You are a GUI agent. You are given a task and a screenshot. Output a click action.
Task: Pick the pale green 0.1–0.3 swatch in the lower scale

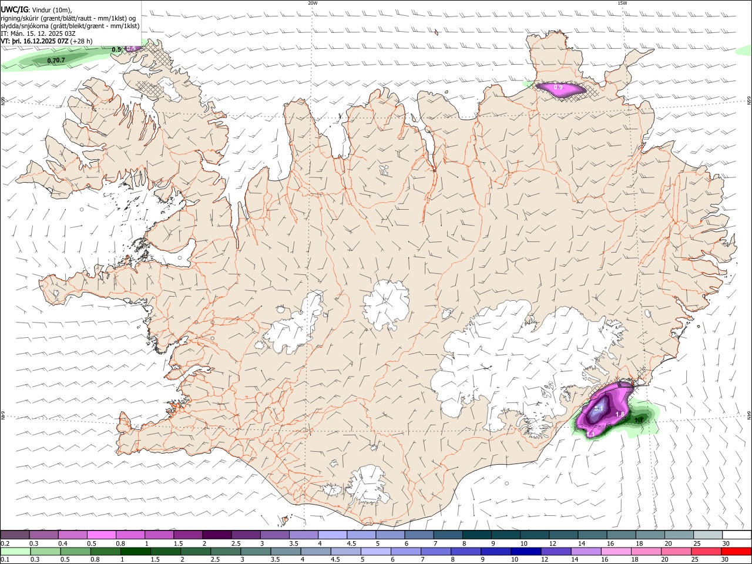pyautogui.click(x=15, y=551)
